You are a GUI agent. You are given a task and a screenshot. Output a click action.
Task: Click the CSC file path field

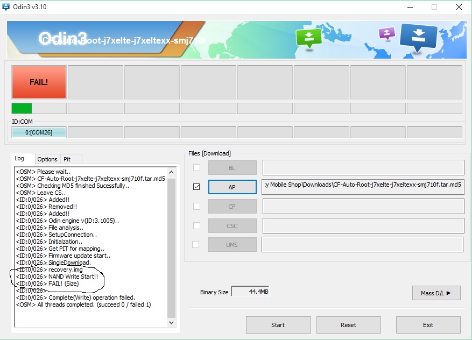point(363,225)
